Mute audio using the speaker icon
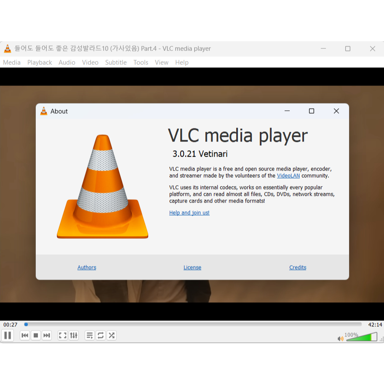384x384 pixels. 340,339
